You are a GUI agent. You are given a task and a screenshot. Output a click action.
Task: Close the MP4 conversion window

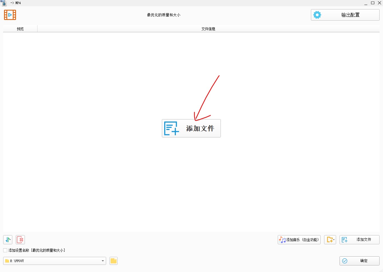[x=379, y=3]
